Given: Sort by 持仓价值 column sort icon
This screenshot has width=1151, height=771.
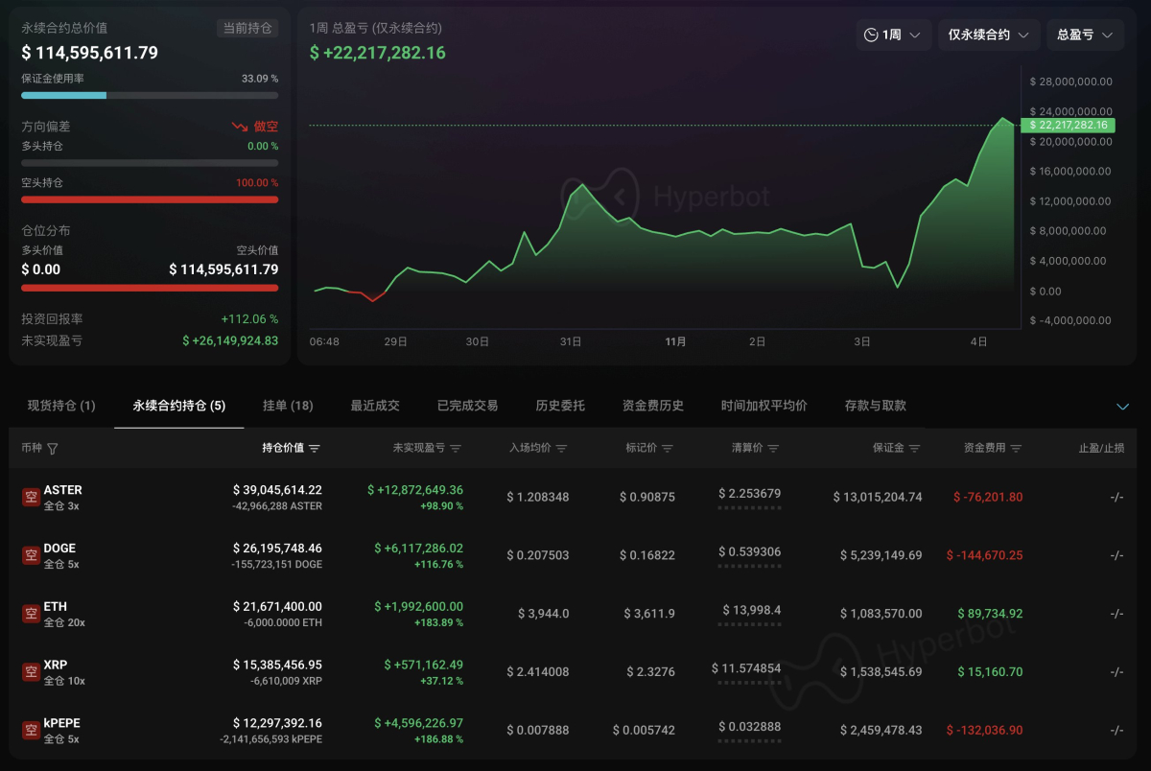Looking at the screenshot, I should (315, 449).
